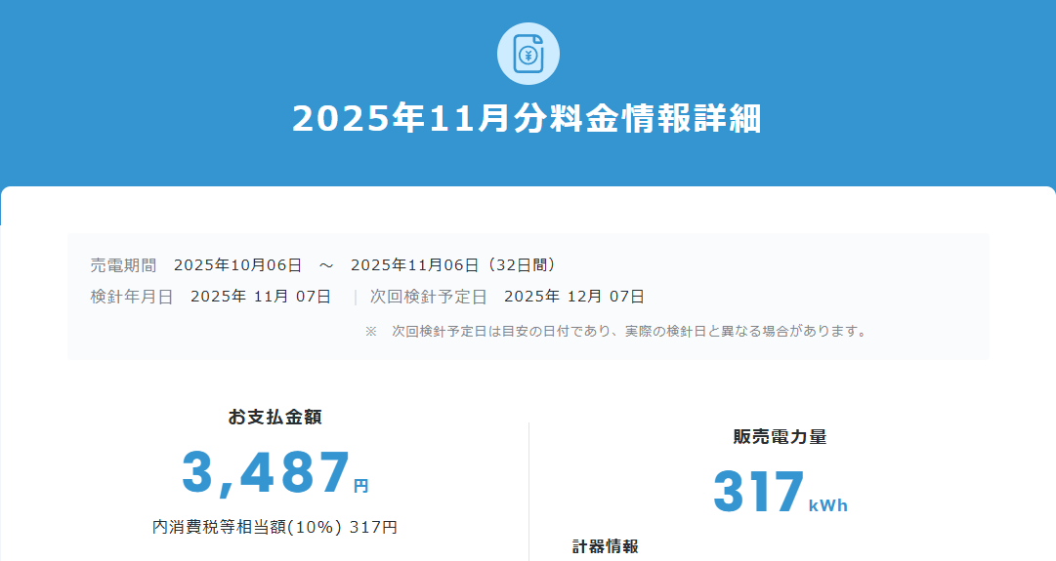Select the start date 2025年10月06日
1056x561 pixels.
[x=238, y=265]
